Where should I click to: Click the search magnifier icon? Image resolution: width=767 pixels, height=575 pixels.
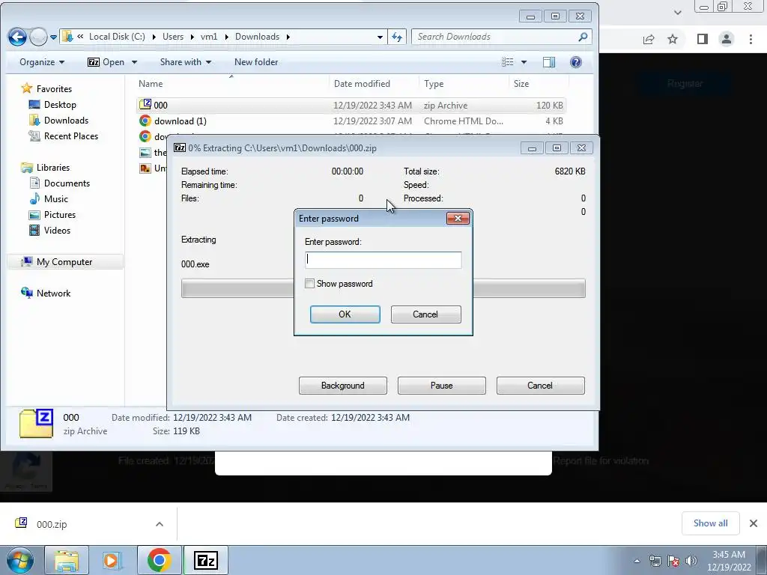[583, 37]
